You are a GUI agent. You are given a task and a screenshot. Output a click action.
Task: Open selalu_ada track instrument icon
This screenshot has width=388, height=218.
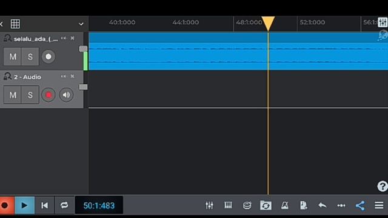[x=7, y=38]
